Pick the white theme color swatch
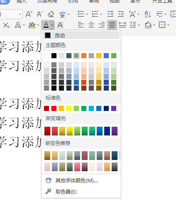Image resolution: width=176 pixels, height=209 pixels. (46, 56)
